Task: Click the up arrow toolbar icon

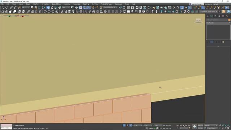Action: click(153, 12)
